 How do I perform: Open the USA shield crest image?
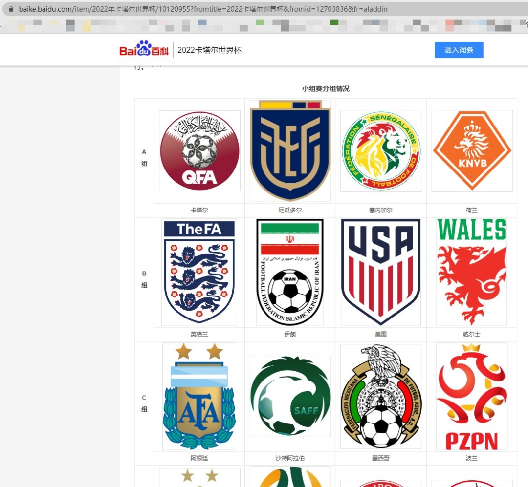(x=381, y=272)
